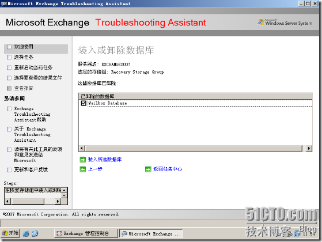Click the Recovery Storage Group text
Viewport: 322px width, 242px height.
(x=138, y=72)
